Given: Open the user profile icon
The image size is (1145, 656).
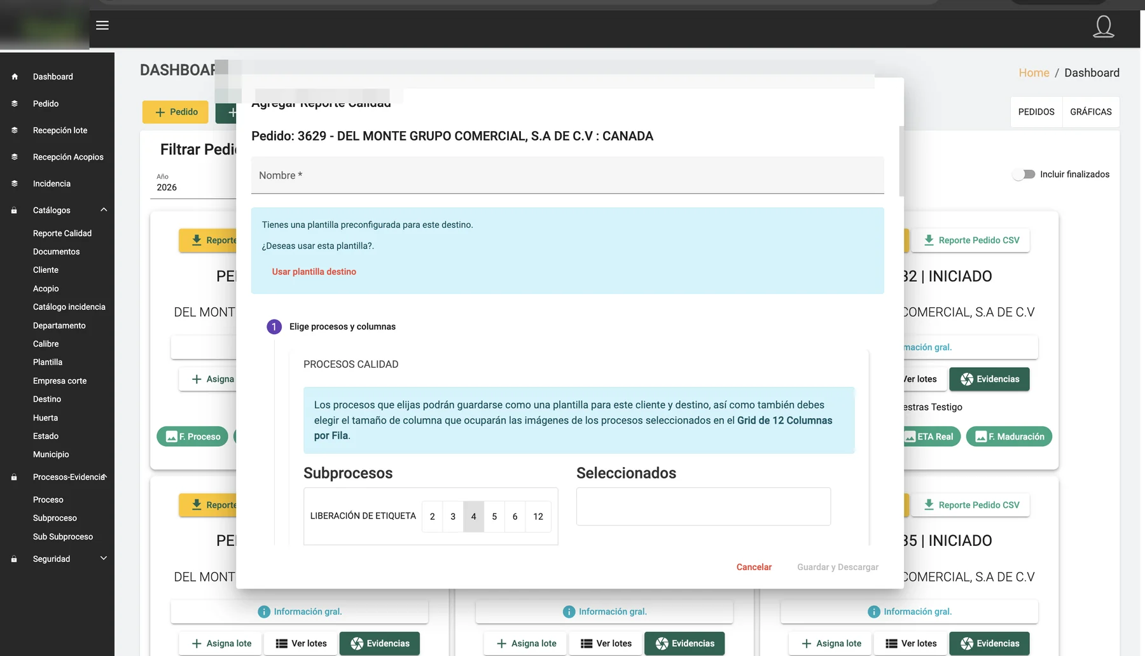Looking at the screenshot, I should coord(1104,27).
